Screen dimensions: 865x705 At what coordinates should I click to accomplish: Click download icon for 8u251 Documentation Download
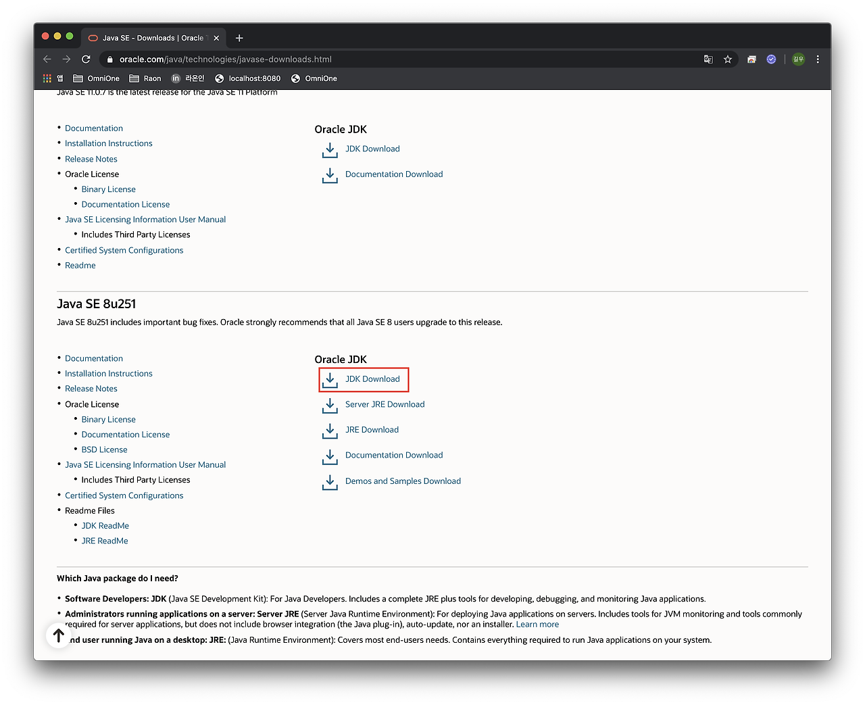point(330,456)
